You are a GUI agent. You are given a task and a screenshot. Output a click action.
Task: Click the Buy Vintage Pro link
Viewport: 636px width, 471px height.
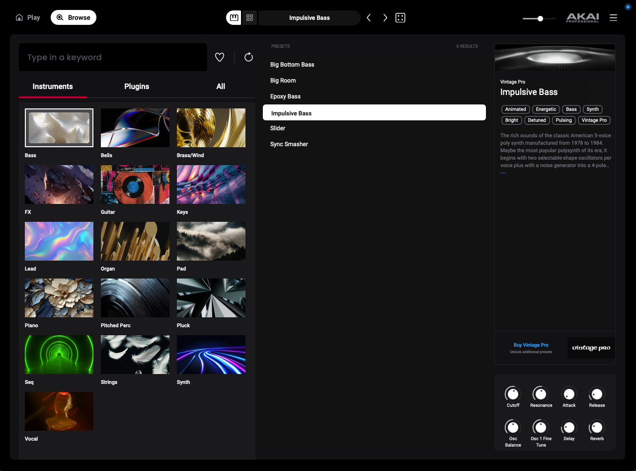pos(531,345)
